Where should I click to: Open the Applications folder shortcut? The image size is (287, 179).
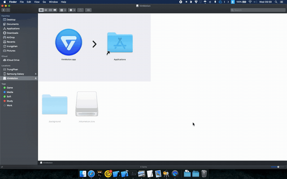click(120, 43)
